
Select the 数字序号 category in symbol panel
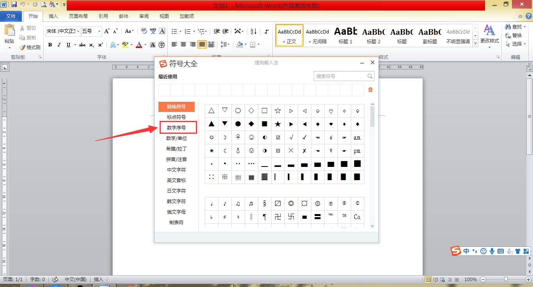pos(176,127)
